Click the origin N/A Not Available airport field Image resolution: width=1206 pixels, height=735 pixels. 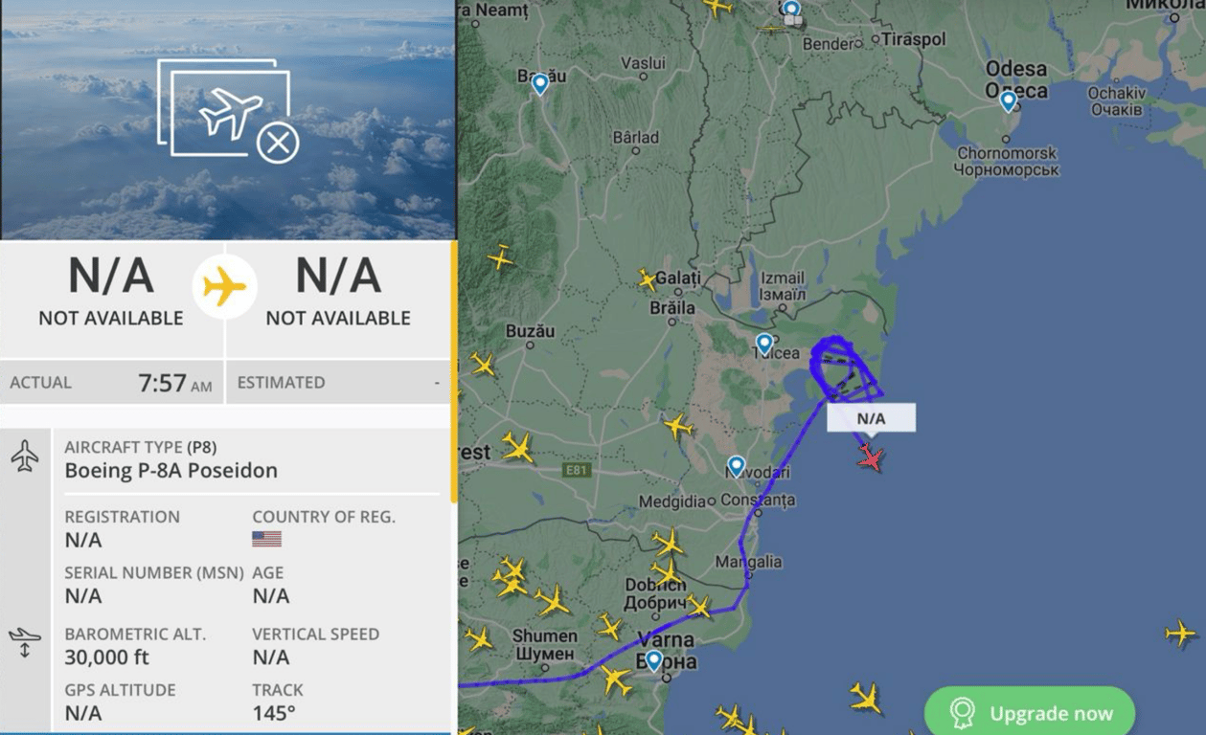coord(111,292)
